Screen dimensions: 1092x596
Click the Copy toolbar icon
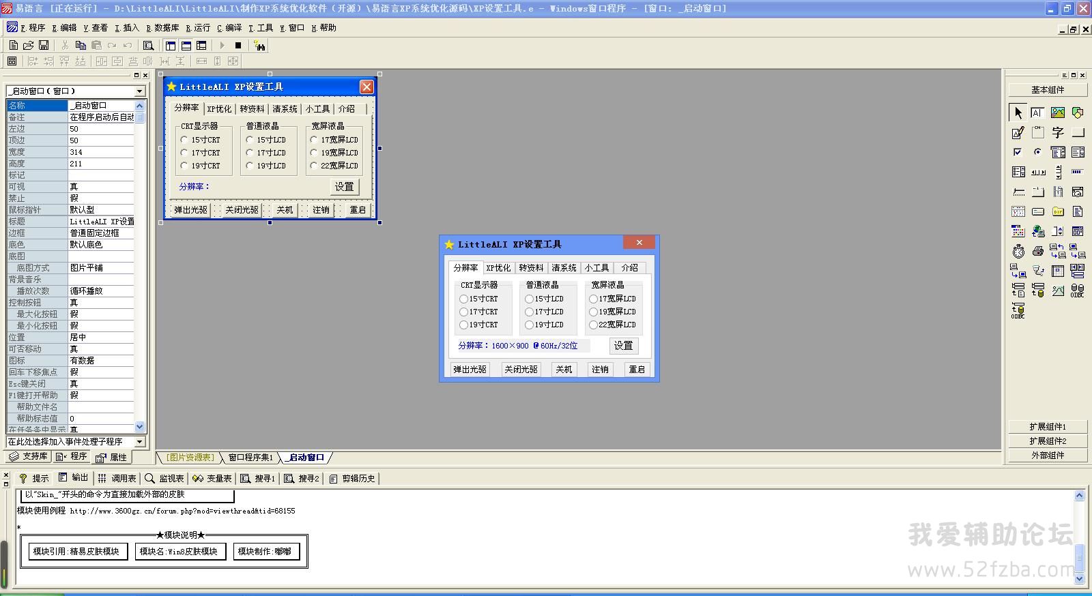click(81, 46)
